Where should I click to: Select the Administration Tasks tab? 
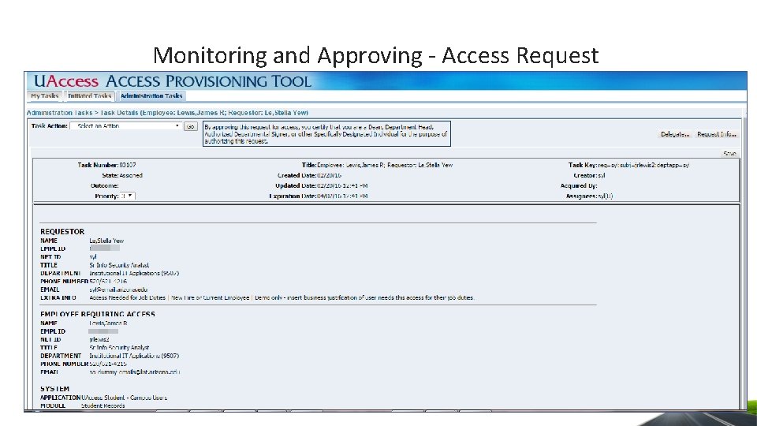coord(151,95)
